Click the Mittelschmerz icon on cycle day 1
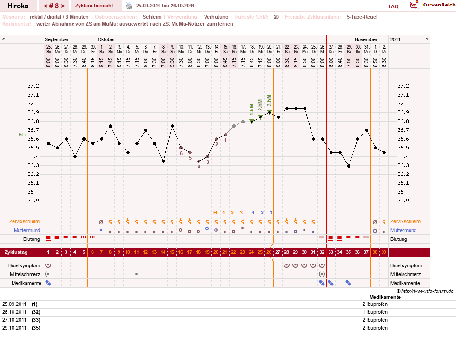 47,274
